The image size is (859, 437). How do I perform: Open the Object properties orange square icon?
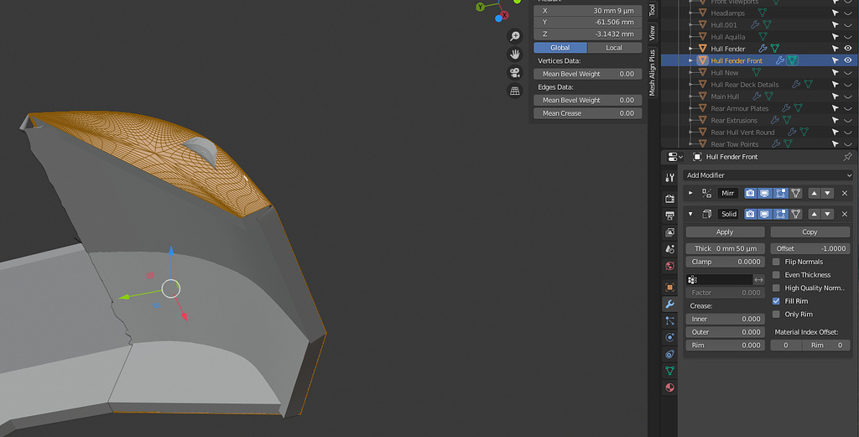click(669, 287)
